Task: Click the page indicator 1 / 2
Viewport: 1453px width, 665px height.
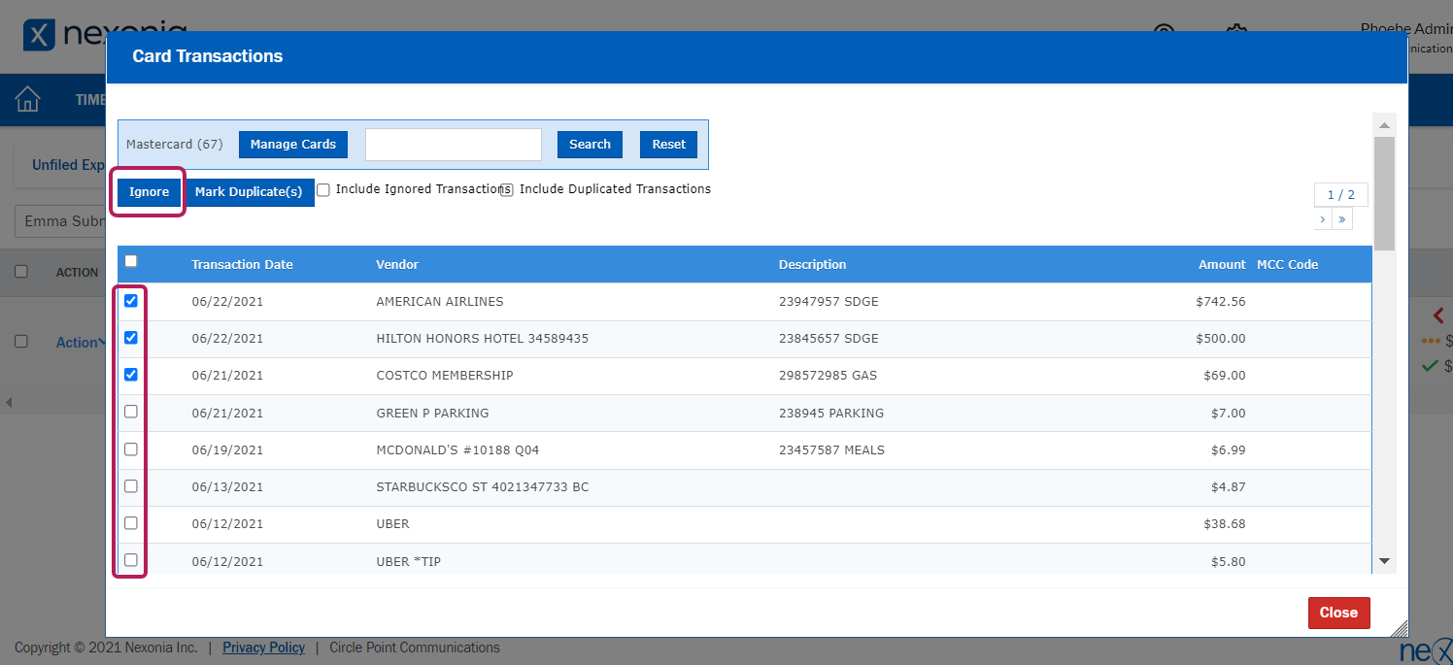Action: [x=1340, y=194]
